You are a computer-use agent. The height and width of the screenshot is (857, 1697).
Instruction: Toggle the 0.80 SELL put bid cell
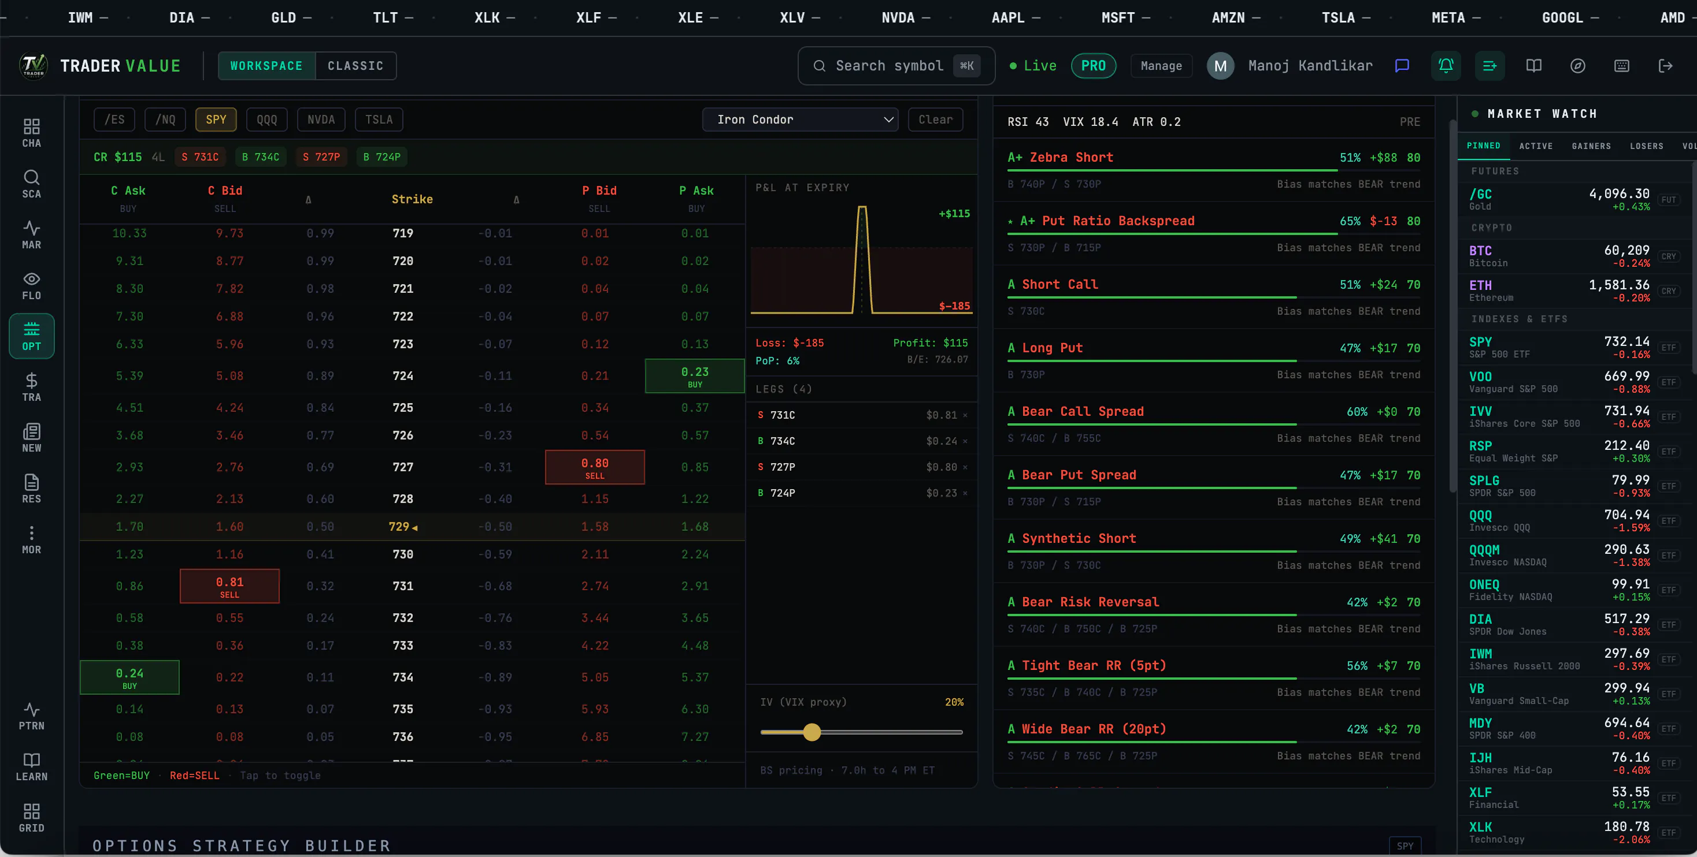point(595,467)
